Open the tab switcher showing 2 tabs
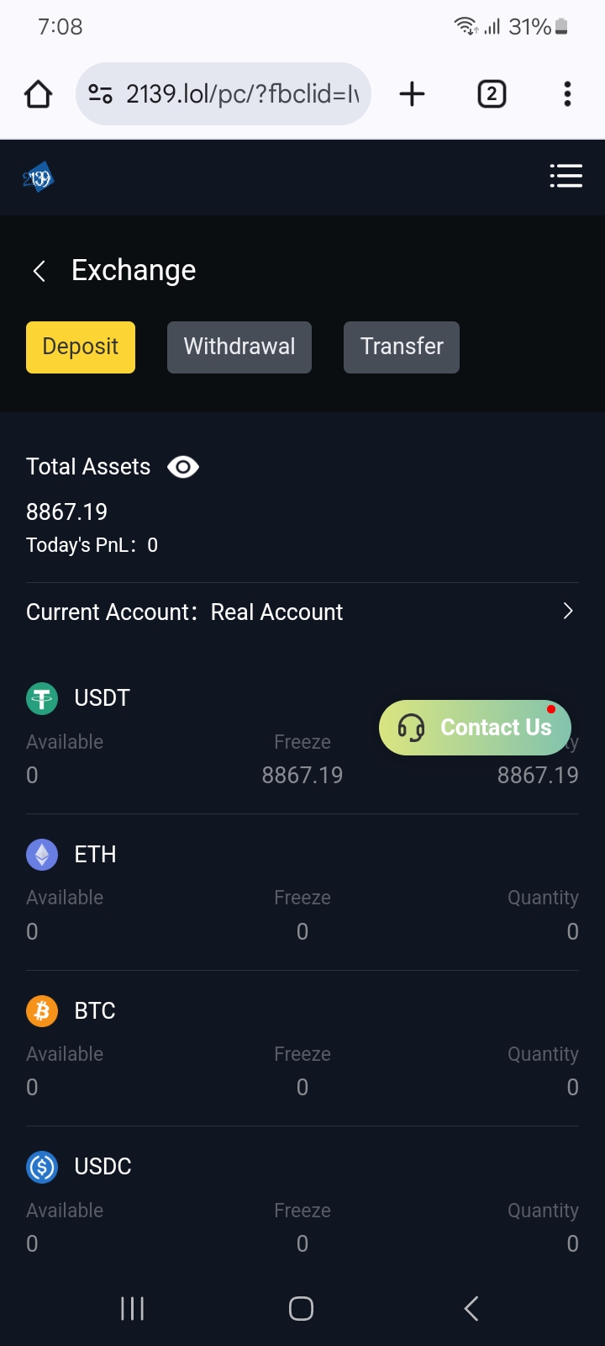The image size is (605, 1346). tap(492, 94)
